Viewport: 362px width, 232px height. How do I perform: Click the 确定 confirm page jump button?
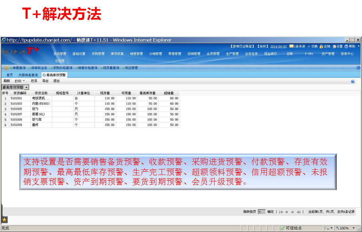click(x=271, y=212)
